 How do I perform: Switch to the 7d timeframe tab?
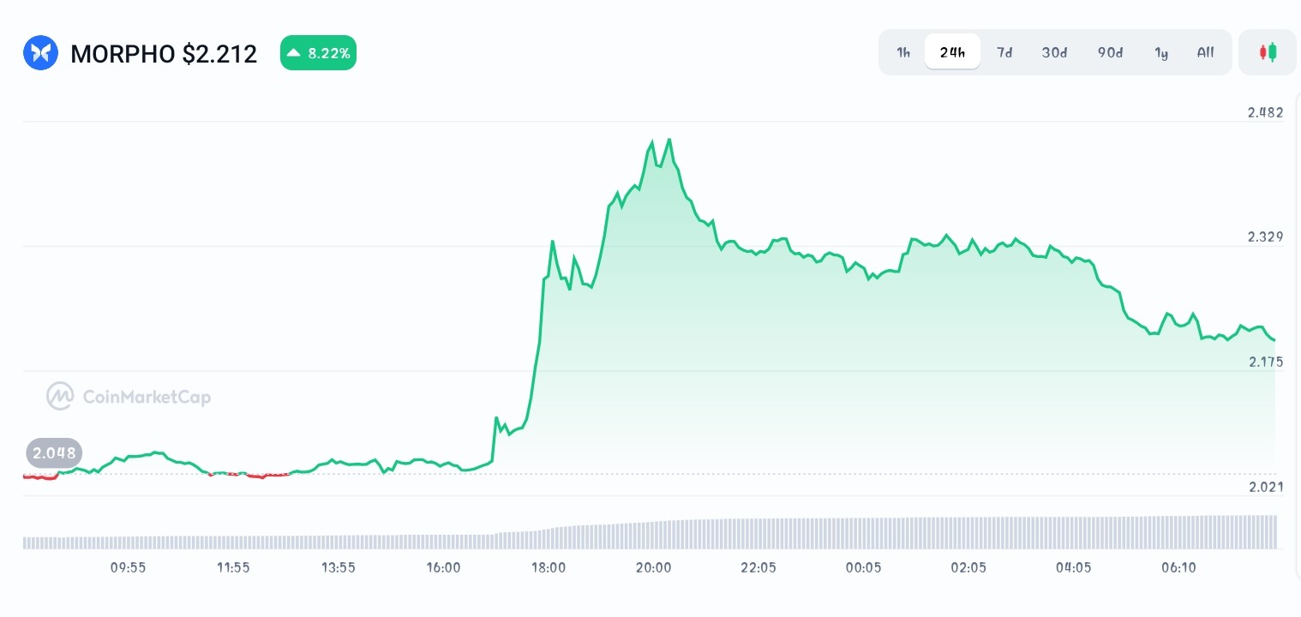1004,52
